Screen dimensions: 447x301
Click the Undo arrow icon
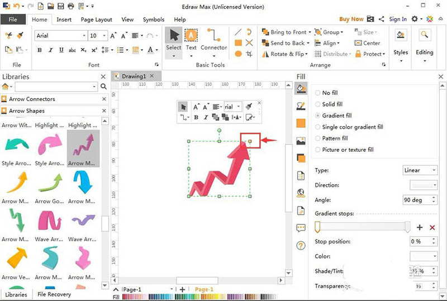tap(17, 6)
